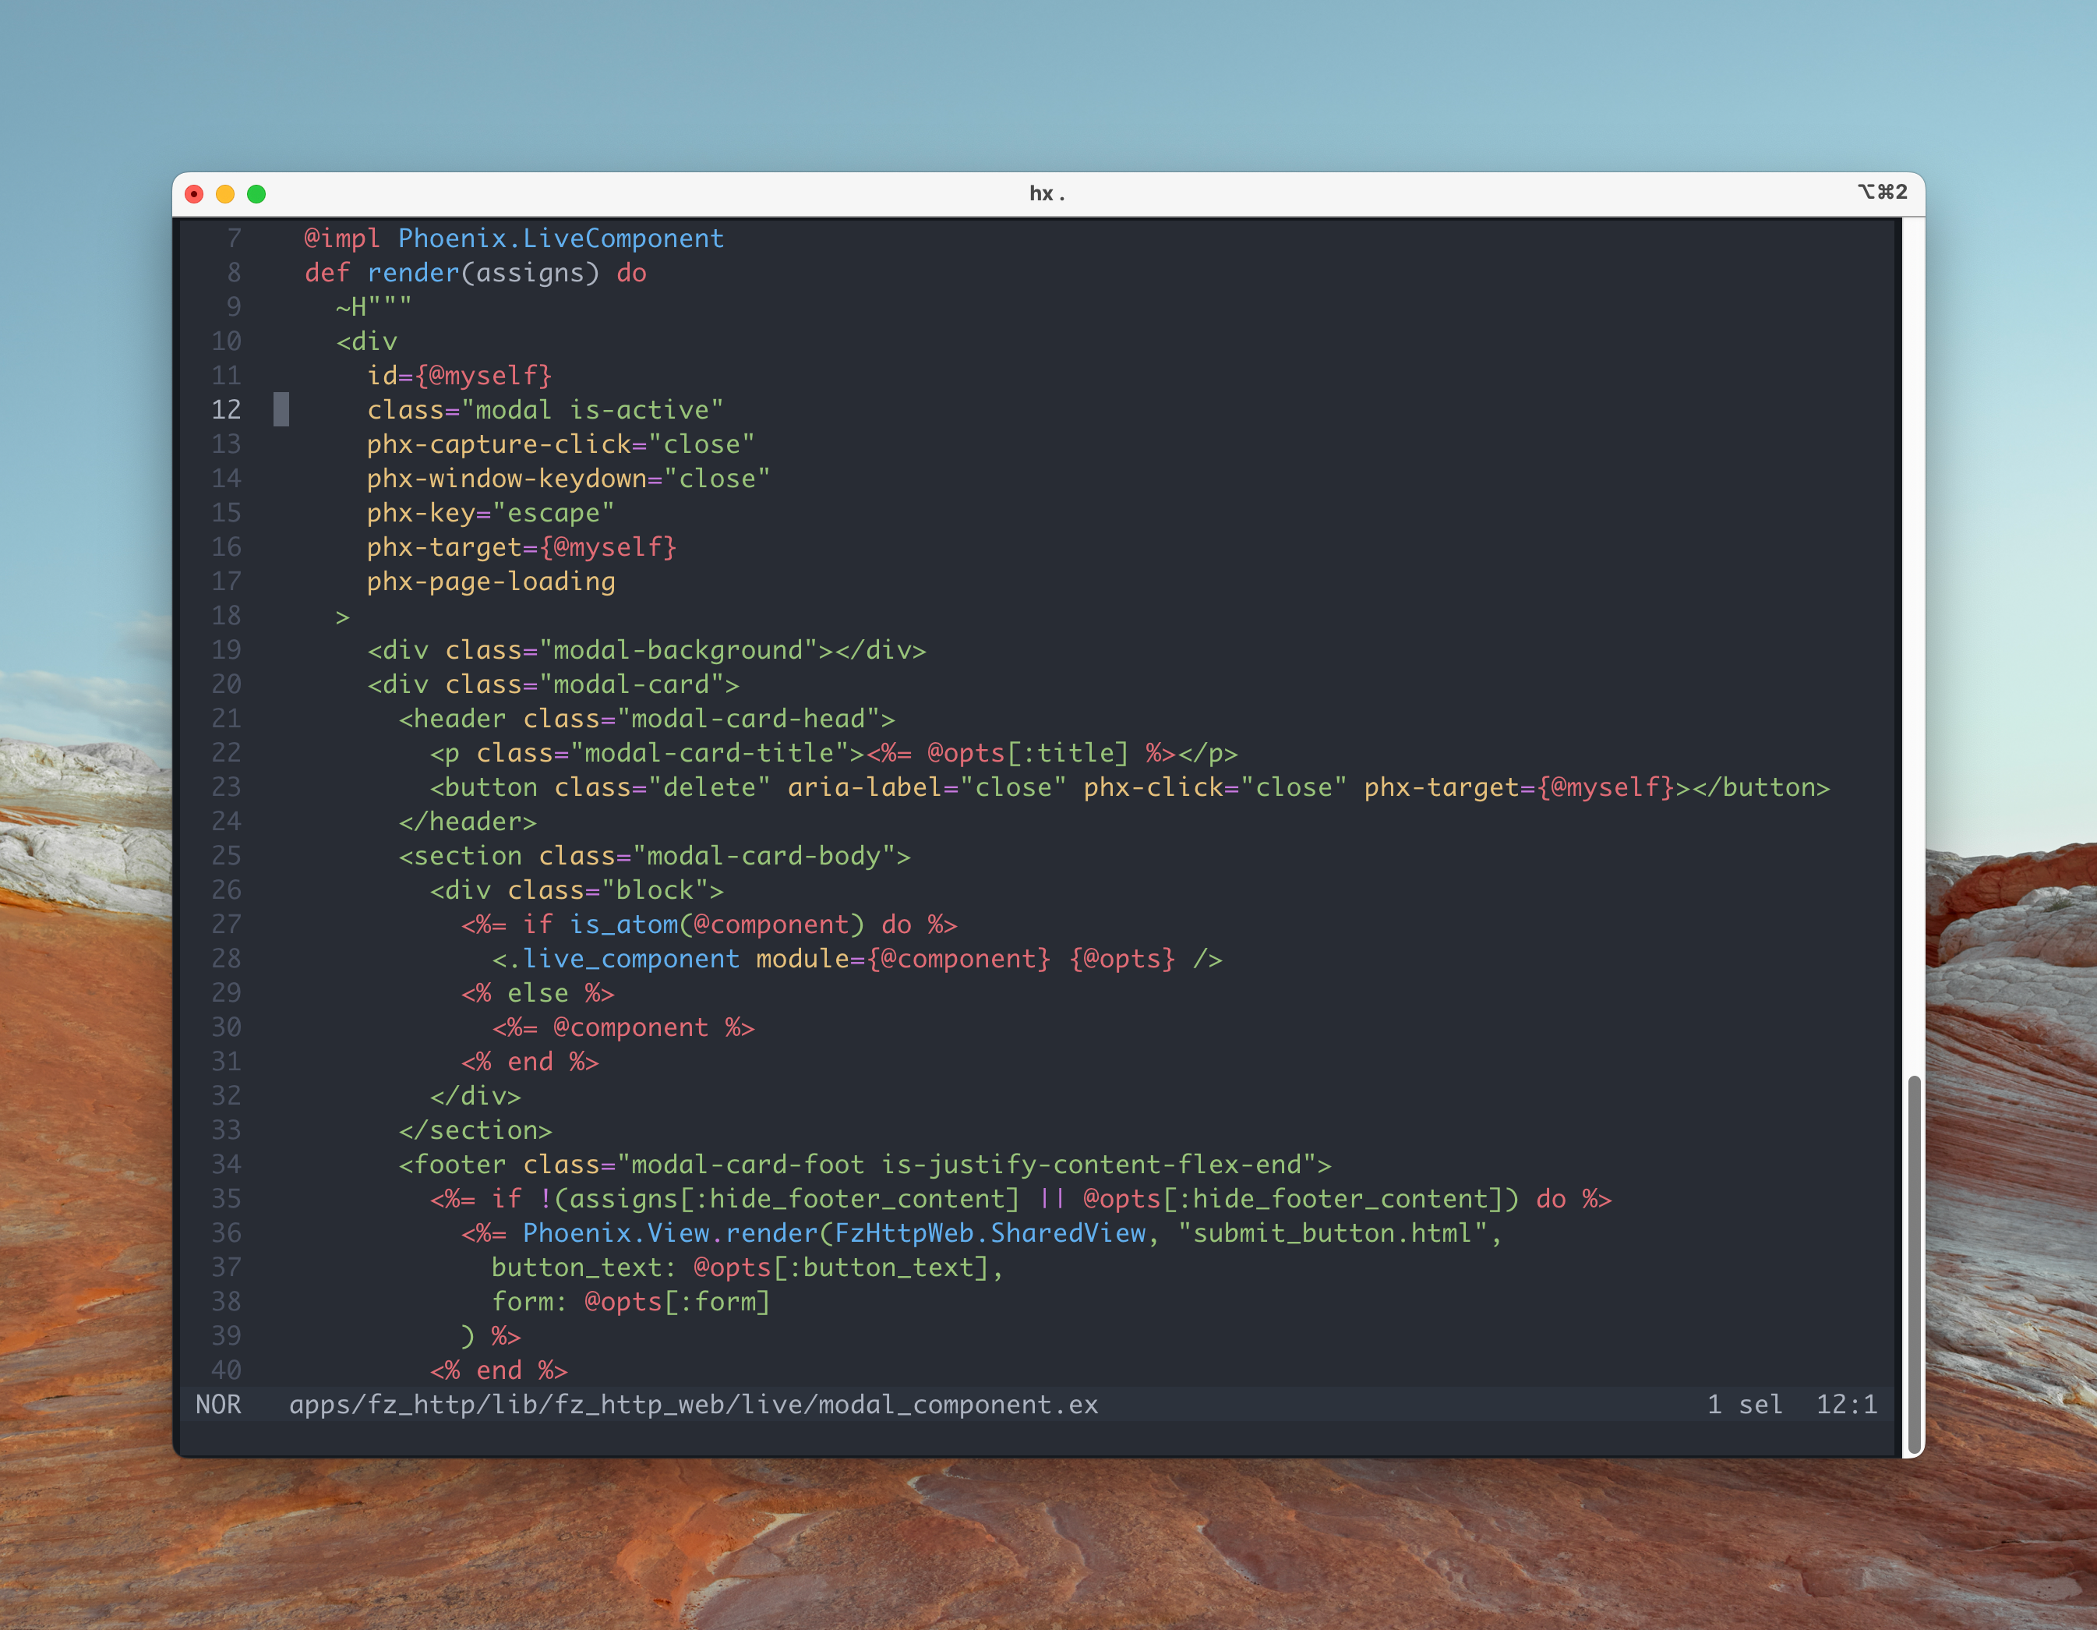Click the green zoom window button
This screenshot has height=1630, width=2097.
tap(256, 194)
